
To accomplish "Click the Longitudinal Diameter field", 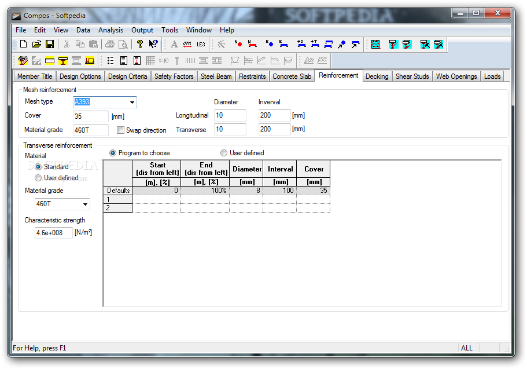I will tap(230, 115).
